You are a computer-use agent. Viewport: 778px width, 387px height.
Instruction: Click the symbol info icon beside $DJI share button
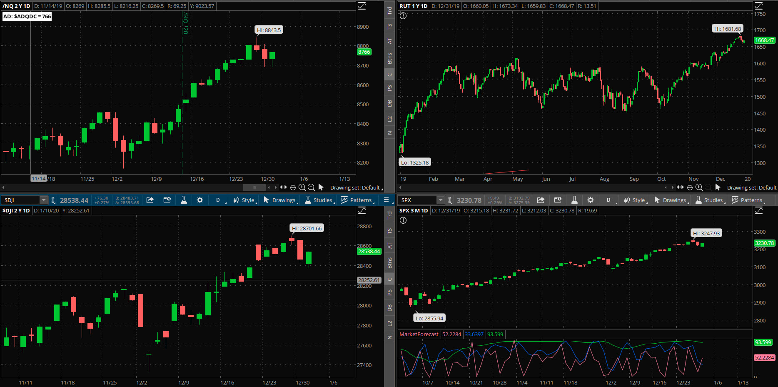point(167,200)
